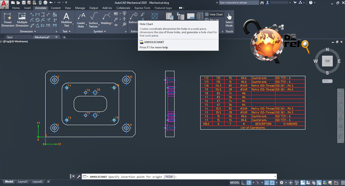The height and width of the screenshot is (186, 345).
Task: Click the Open file folder icon
Action: [x=18, y=3]
